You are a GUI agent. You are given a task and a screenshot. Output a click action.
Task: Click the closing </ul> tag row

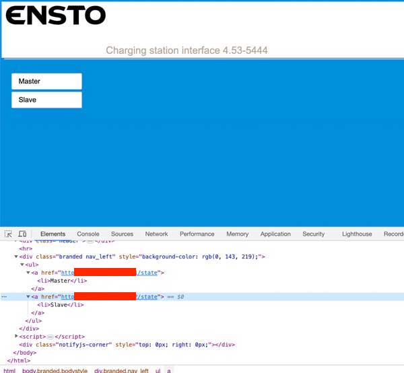(x=34, y=320)
